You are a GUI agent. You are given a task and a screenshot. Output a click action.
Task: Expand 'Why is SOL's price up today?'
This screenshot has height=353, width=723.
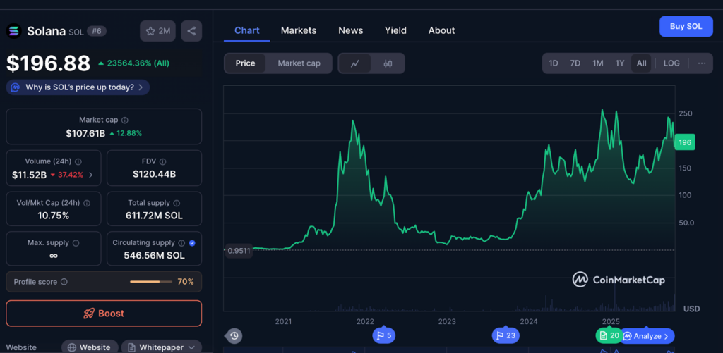tap(78, 87)
